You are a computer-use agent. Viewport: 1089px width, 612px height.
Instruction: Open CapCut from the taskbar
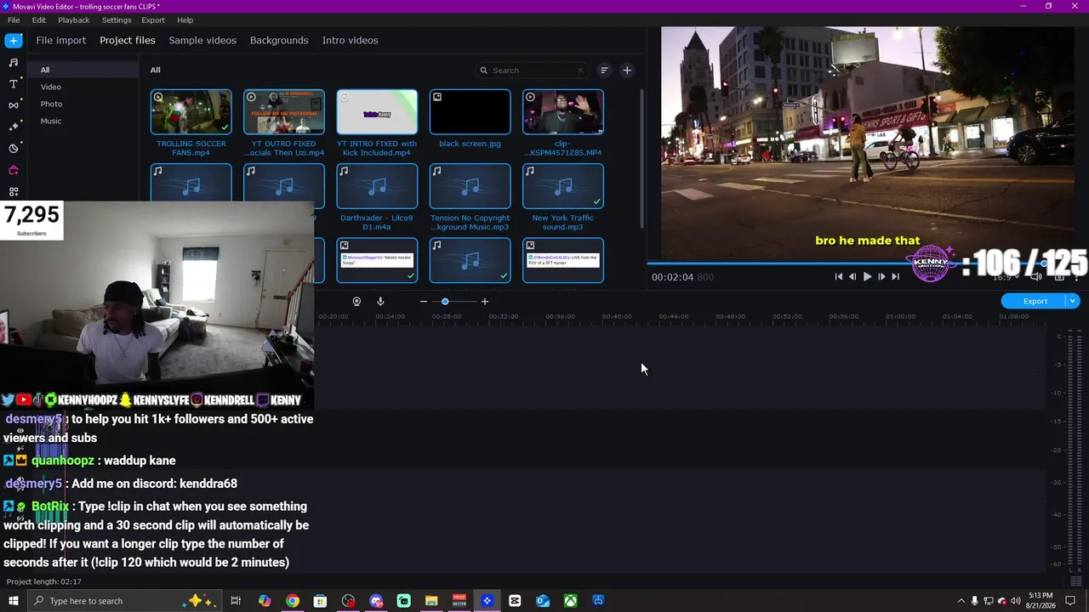515,601
